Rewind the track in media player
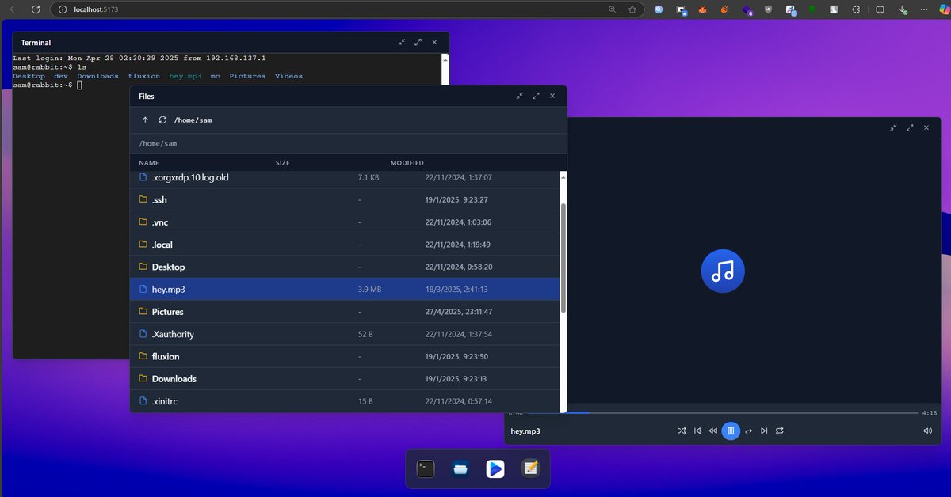Viewport: 951px width, 497px height. 712,431
